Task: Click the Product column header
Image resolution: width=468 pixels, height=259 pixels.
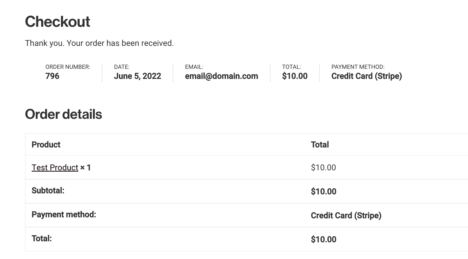Action: click(x=46, y=145)
